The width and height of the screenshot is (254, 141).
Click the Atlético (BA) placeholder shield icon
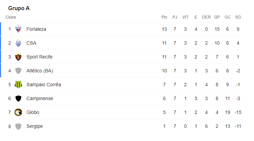[18, 71]
